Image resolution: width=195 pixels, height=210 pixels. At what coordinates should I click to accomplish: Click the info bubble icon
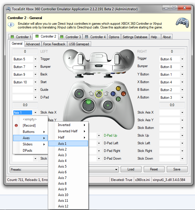pyautogui.click(x=11, y=25)
